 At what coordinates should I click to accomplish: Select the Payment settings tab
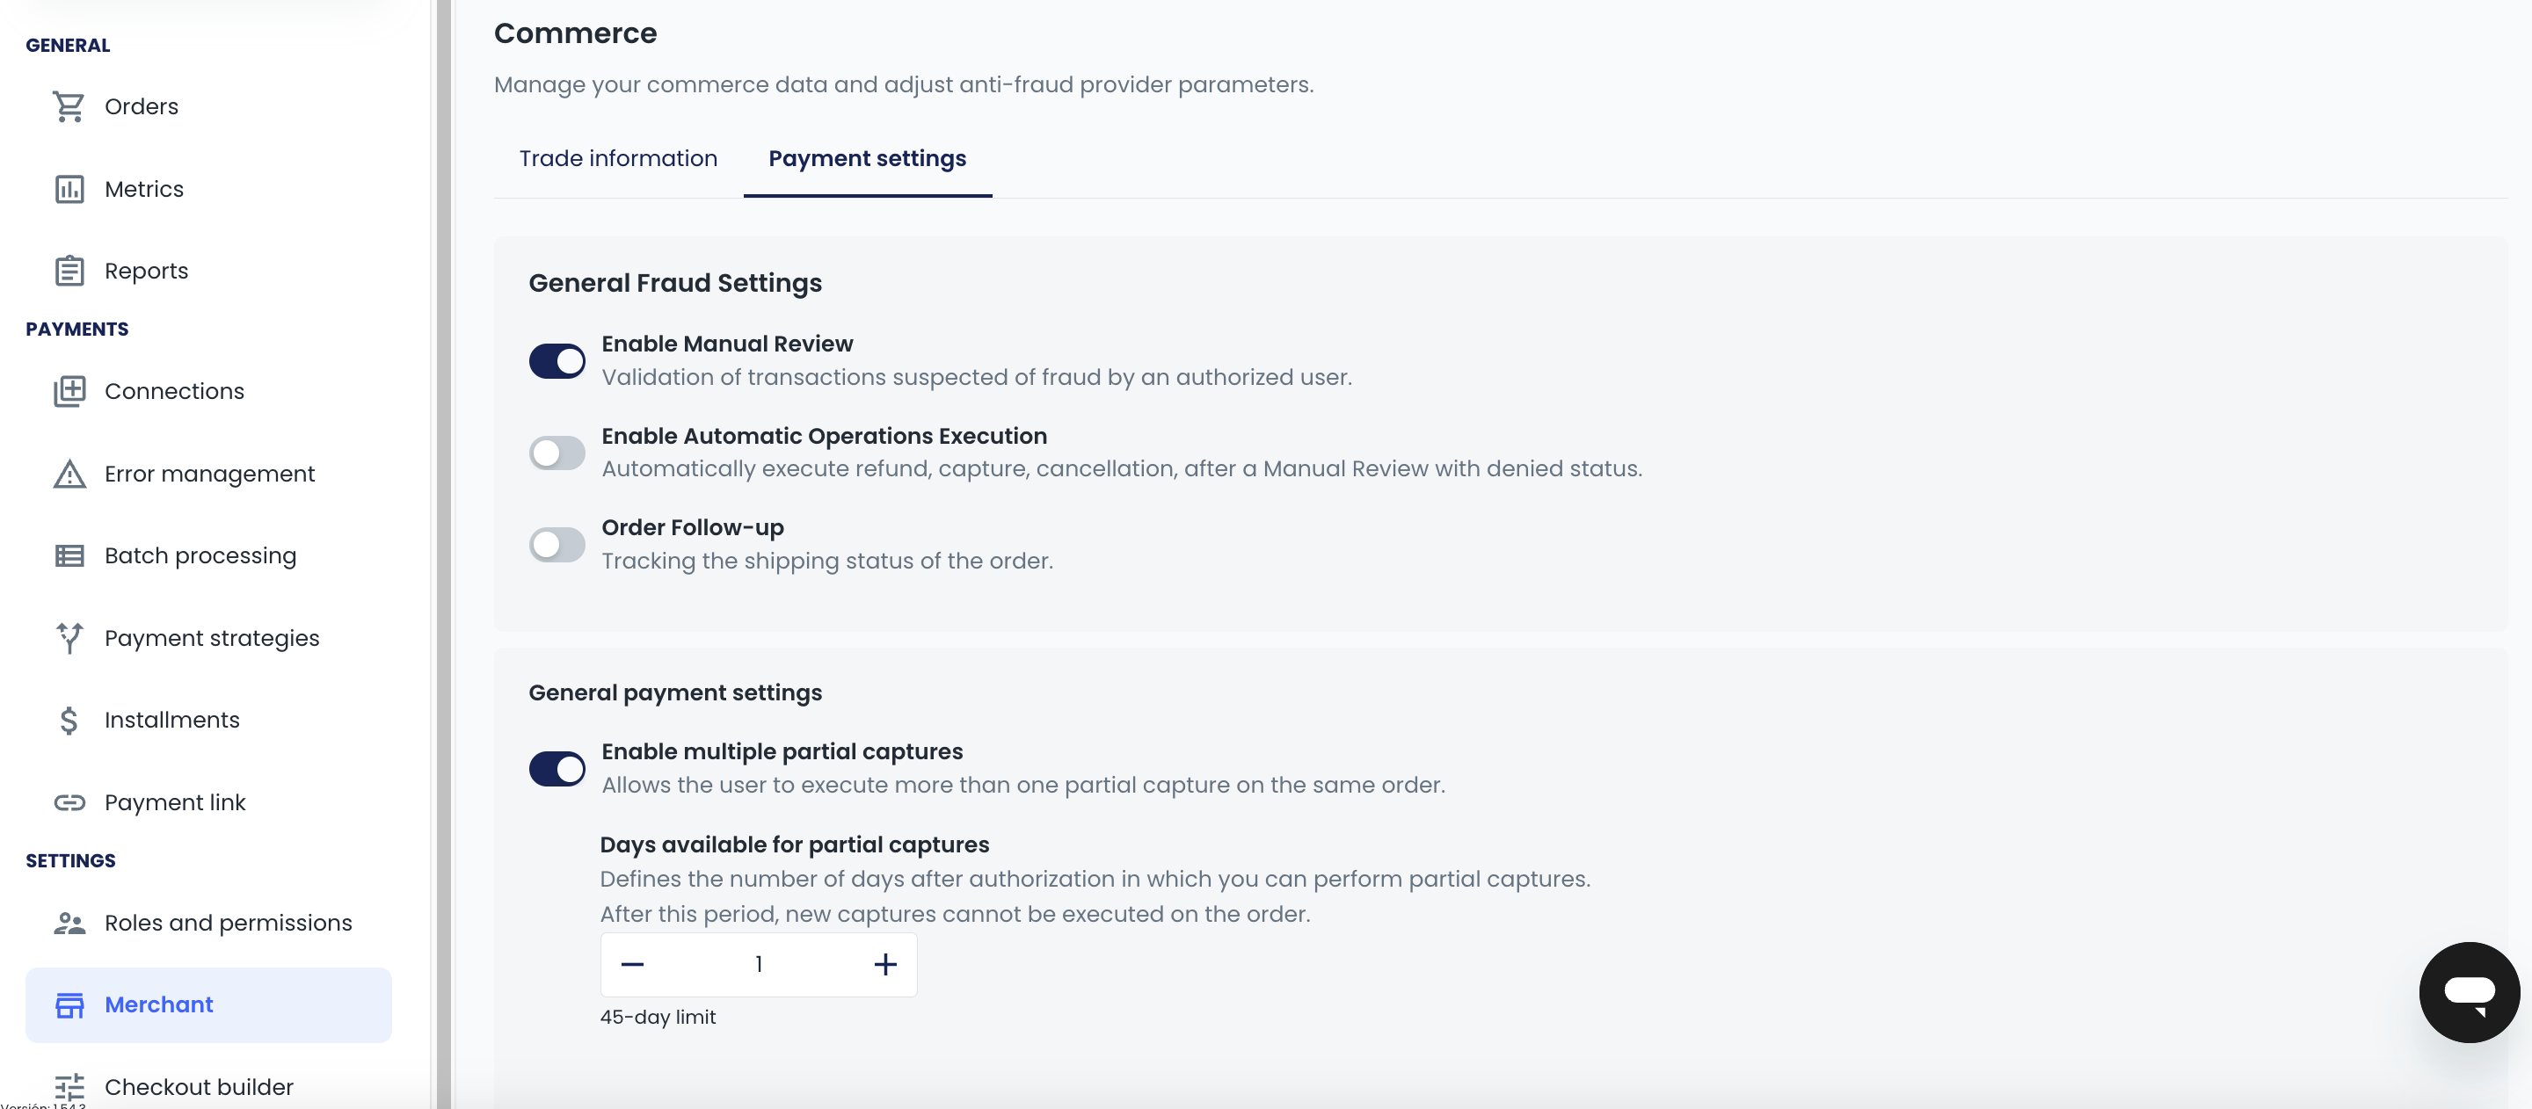click(x=867, y=159)
